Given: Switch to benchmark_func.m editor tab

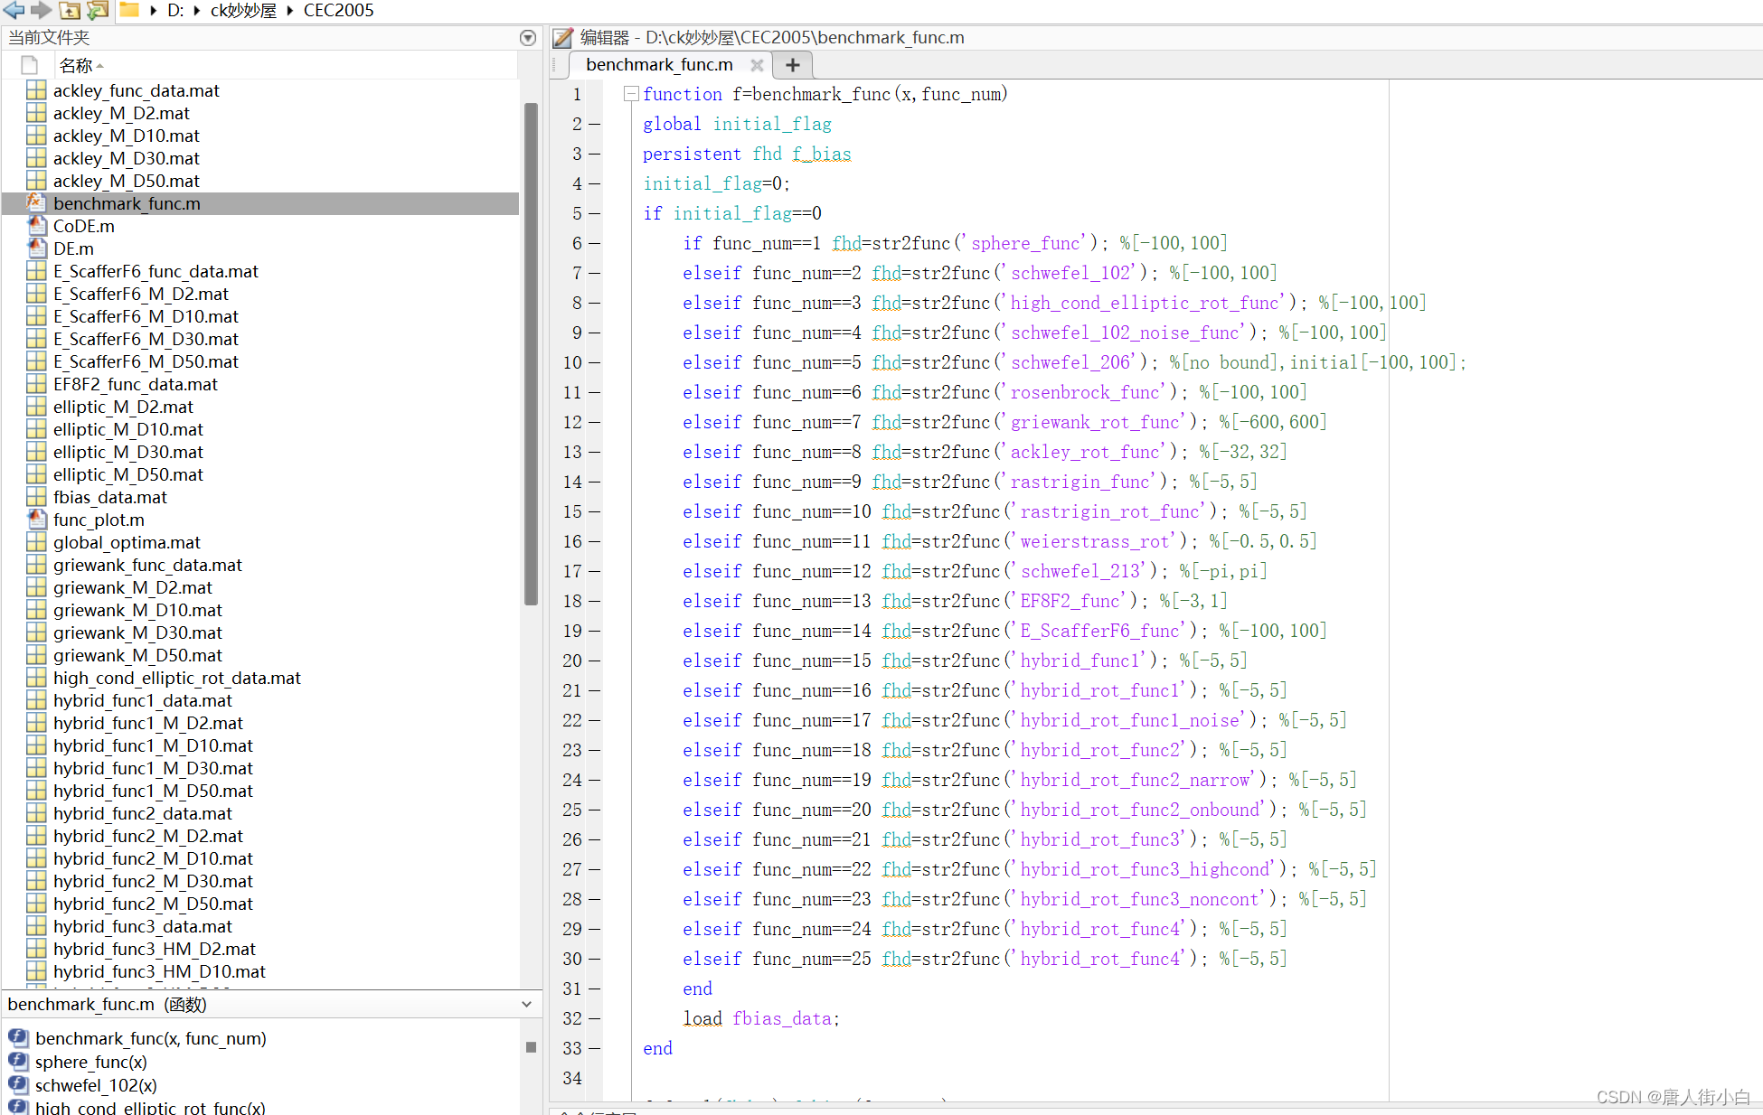Looking at the screenshot, I should point(658,65).
